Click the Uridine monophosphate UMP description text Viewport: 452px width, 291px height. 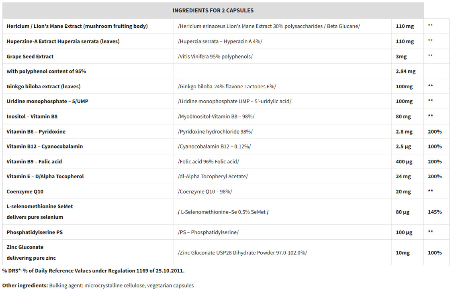coord(234,101)
